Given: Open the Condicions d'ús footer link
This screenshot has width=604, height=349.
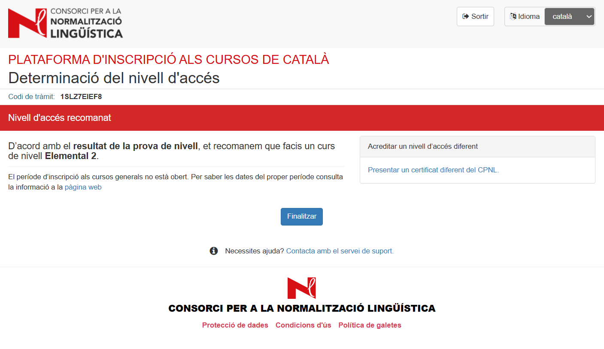Looking at the screenshot, I should 303,325.
